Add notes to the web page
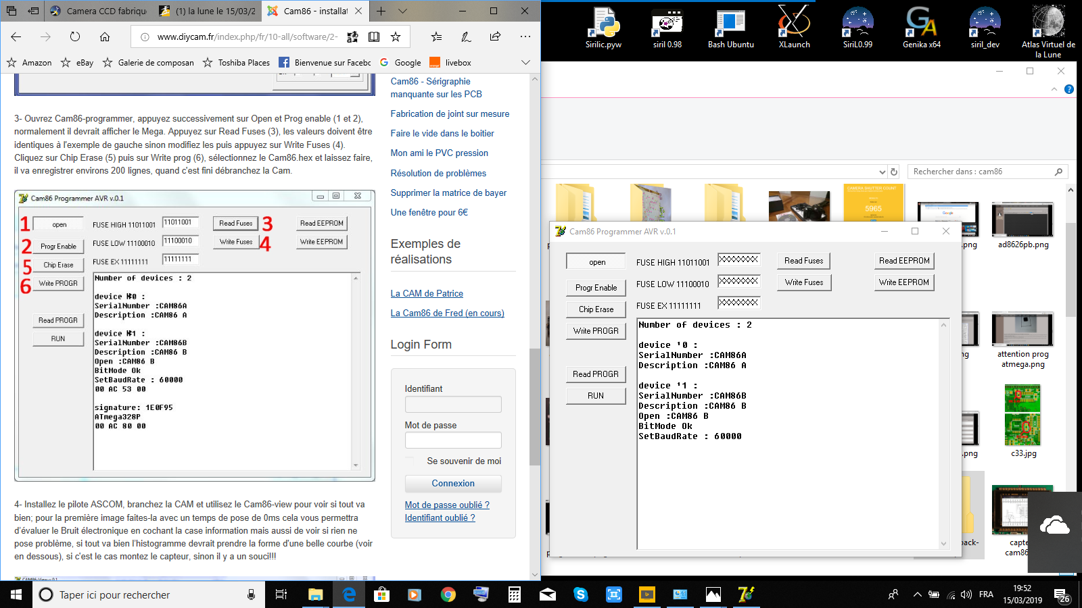 (466, 36)
